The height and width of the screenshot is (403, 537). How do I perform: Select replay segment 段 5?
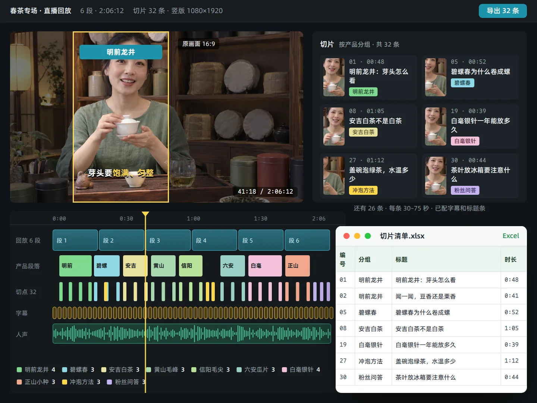(261, 240)
